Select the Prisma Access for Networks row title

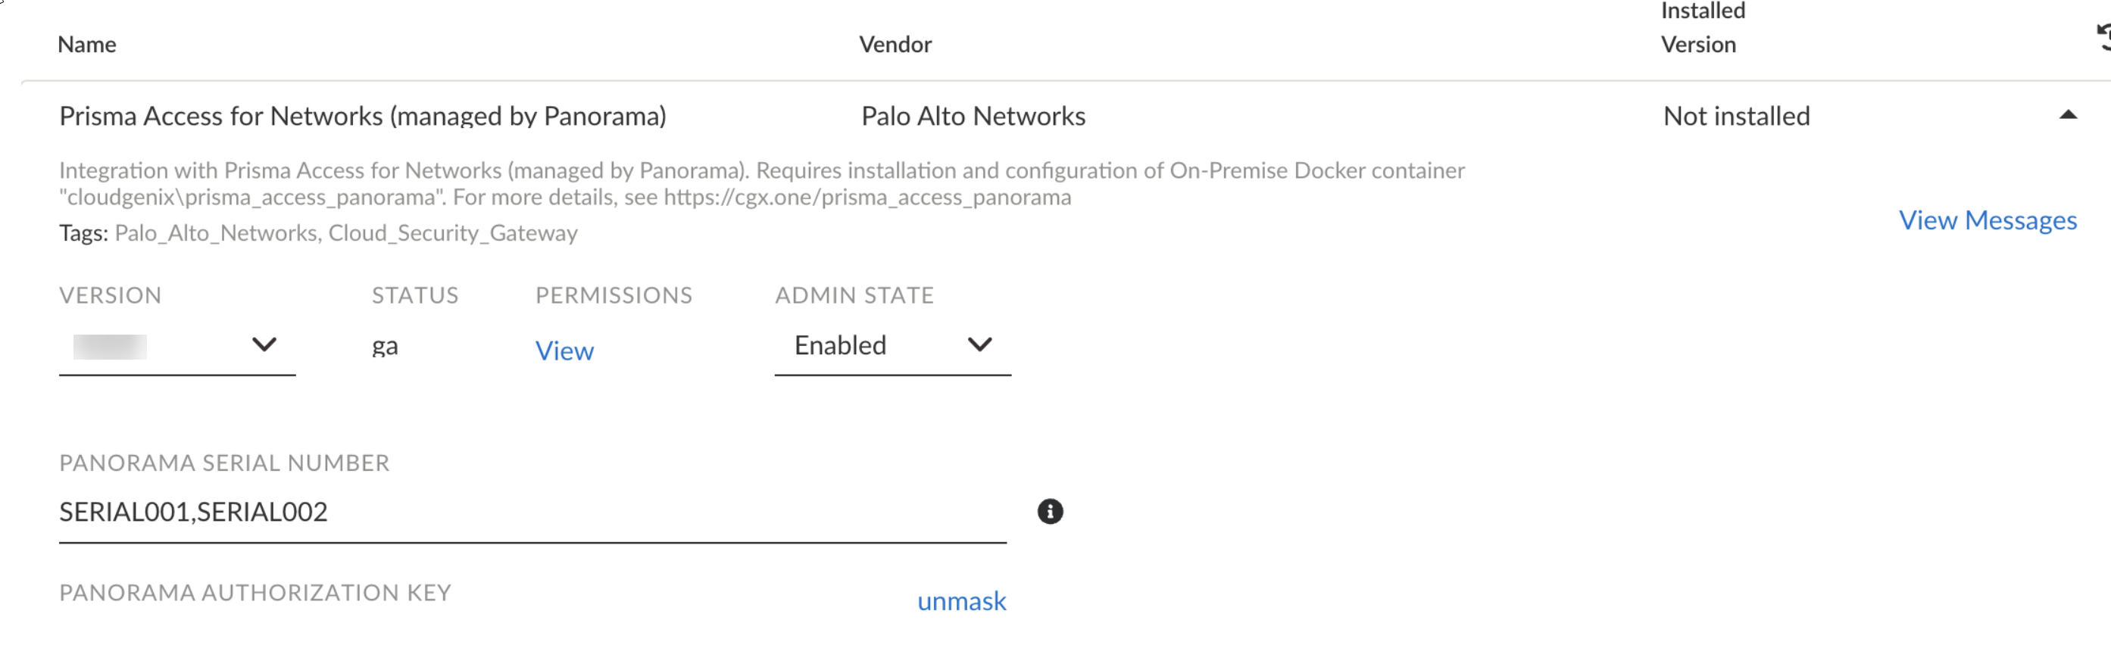362,117
